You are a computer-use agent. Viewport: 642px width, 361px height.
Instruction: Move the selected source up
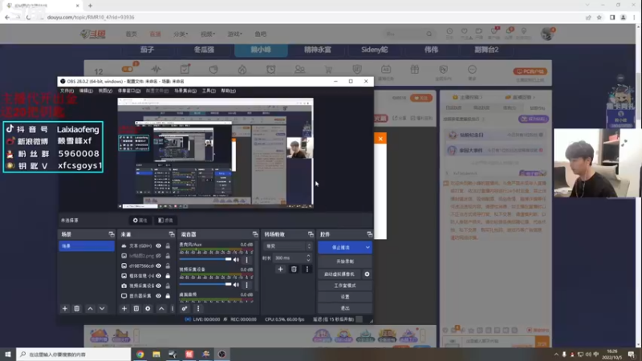coord(161,309)
